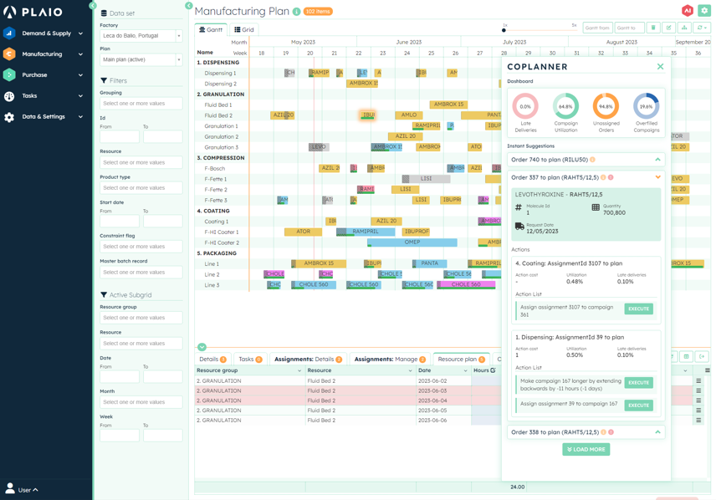This screenshot has height=500, width=716.
Task: Open the green settings gear button
Action: 704,11
